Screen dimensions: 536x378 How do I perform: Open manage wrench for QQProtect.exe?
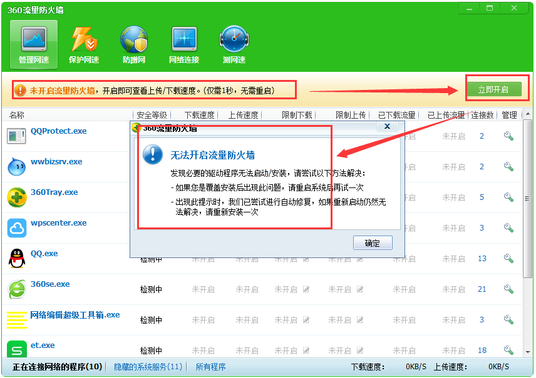(508, 136)
